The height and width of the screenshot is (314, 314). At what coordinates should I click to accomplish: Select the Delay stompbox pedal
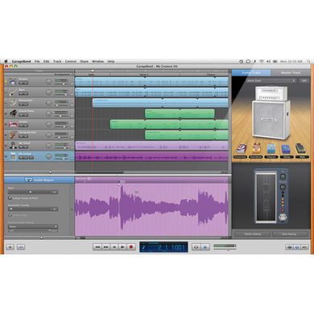[x=286, y=151]
